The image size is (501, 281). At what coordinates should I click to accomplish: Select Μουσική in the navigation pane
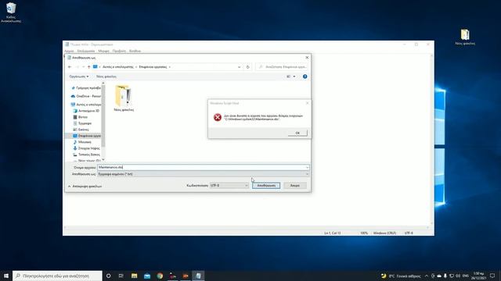tap(82, 142)
